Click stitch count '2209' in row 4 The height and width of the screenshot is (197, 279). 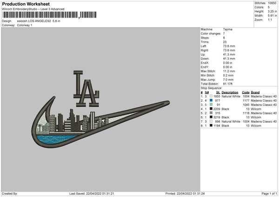pos(217,109)
